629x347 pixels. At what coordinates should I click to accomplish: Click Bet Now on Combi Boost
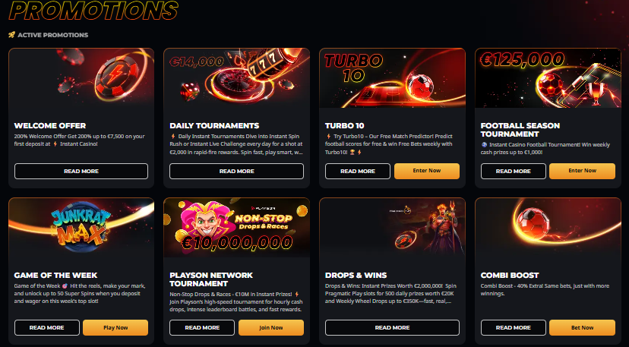582,328
